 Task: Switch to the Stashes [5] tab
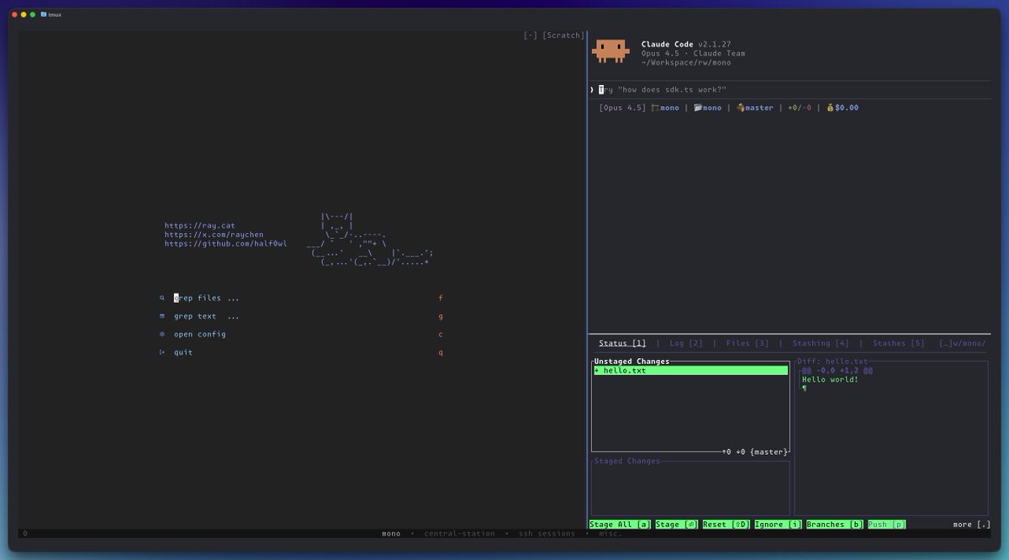[x=899, y=343]
